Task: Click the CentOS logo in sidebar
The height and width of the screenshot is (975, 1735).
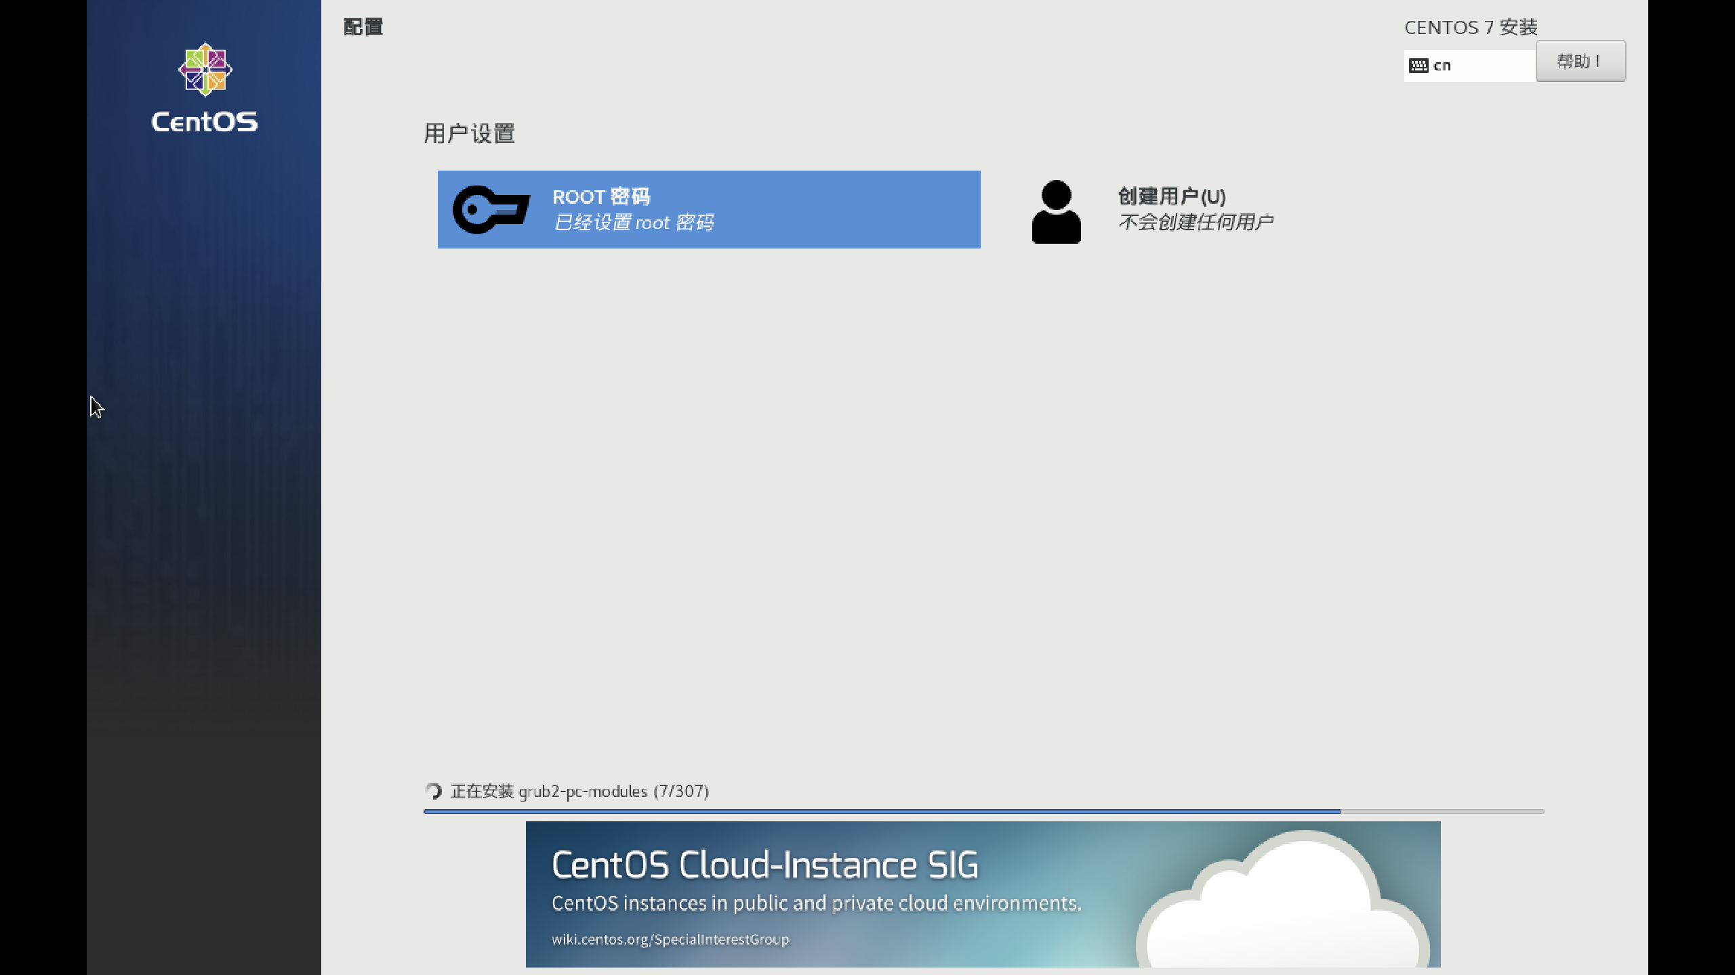Action: [x=205, y=70]
